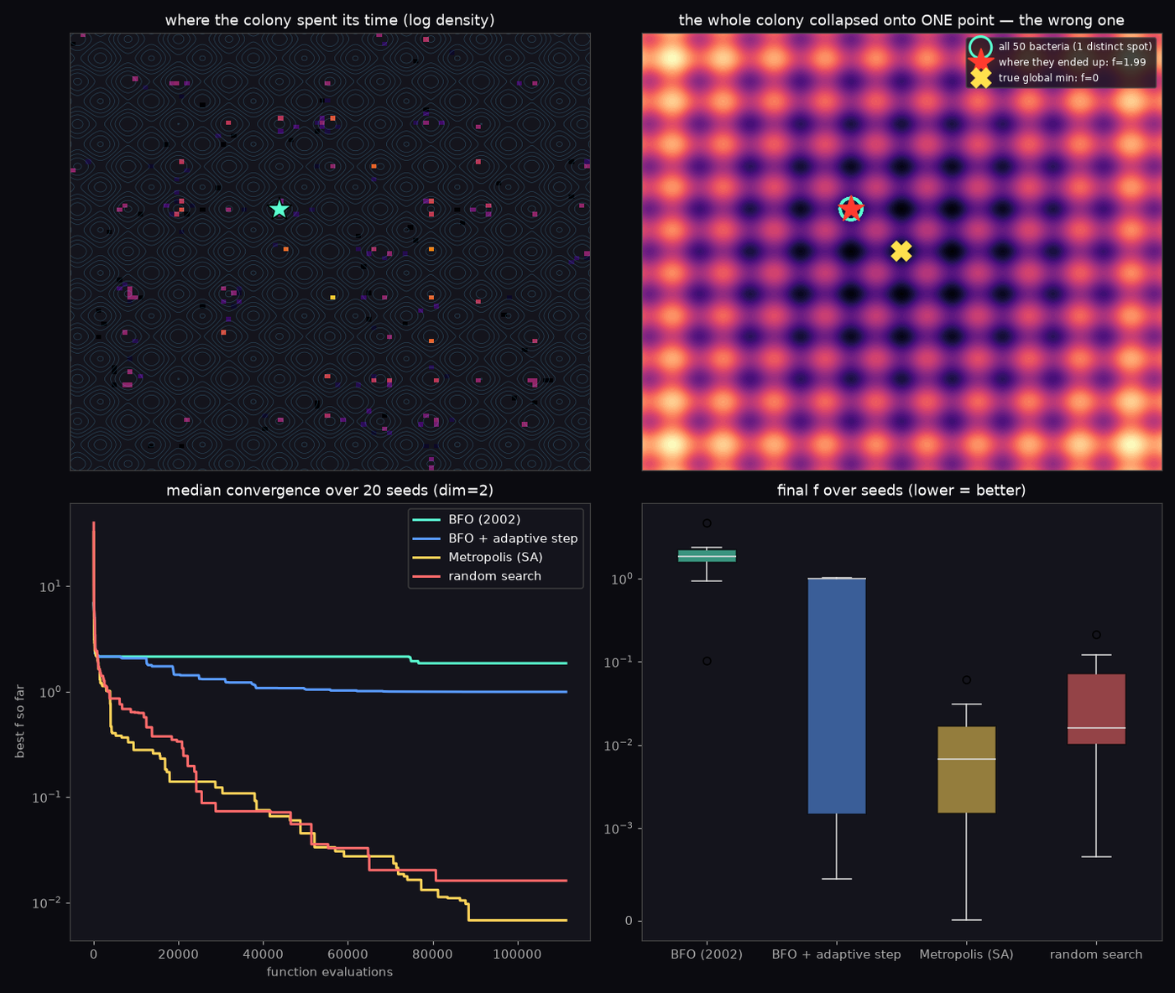
Task: Click the red star icon in heatmap legend
Action: [980, 62]
